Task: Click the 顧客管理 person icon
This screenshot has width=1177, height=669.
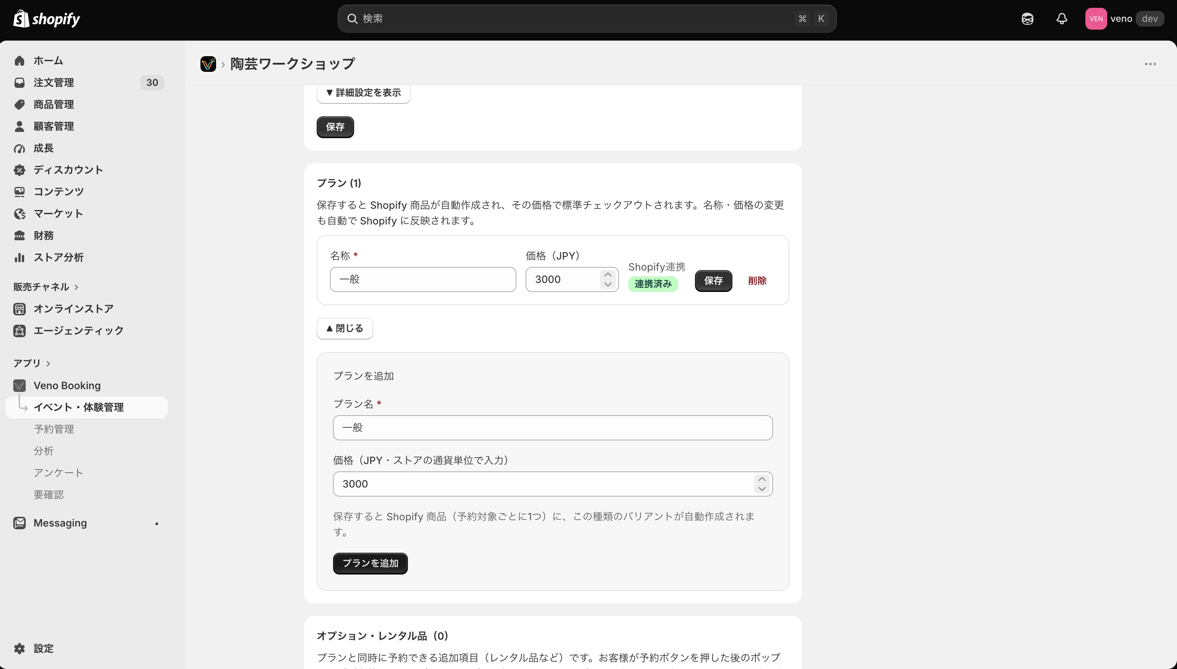Action: coord(19,126)
